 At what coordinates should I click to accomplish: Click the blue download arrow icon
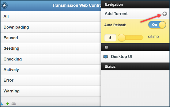tap(2, 104)
